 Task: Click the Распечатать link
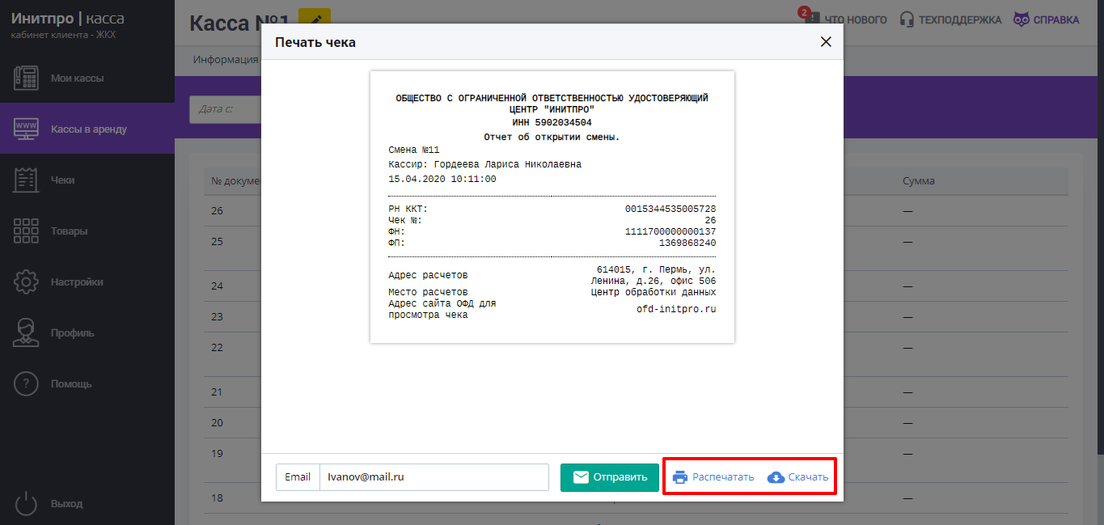713,477
